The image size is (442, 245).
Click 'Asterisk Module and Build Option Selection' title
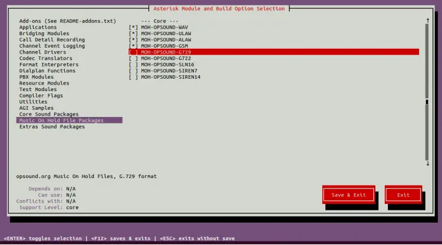(x=219, y=9)
